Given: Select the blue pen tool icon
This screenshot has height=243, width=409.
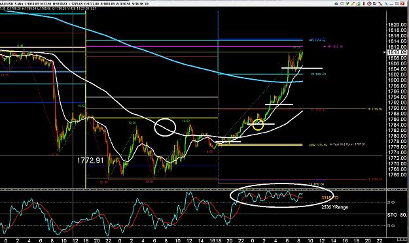Looking at the screenshot, I should tap(387, 4).
